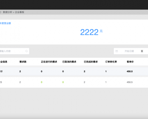Focus the 请输入内容 search field
148x119 pixels.
(14, 51)
